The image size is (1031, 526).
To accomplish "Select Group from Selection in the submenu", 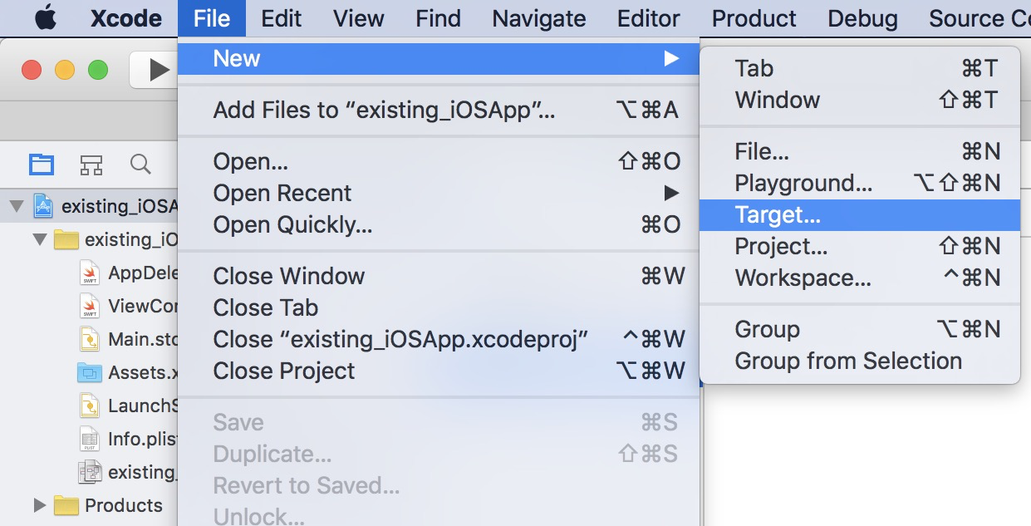I will 860,361.
